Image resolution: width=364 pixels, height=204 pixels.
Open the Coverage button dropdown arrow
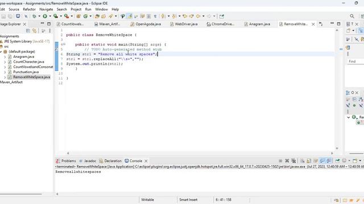61,16
